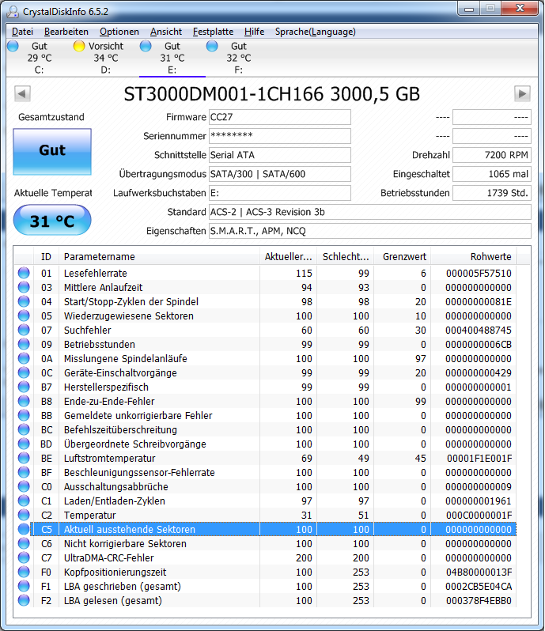Click status orb of UltraDMA-CRC-Fehler row
This screenshot has height=631, width=545.
click(24, 557)
